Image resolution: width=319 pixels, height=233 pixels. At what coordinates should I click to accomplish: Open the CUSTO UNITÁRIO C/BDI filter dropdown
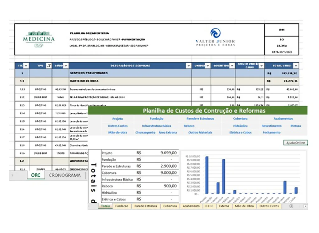coord(261,66)
